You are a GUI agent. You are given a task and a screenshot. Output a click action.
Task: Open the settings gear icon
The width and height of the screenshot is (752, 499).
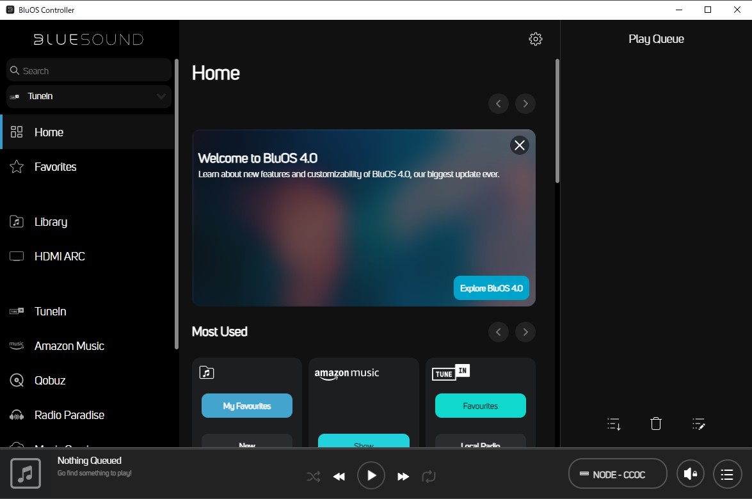tap(535, 39)
